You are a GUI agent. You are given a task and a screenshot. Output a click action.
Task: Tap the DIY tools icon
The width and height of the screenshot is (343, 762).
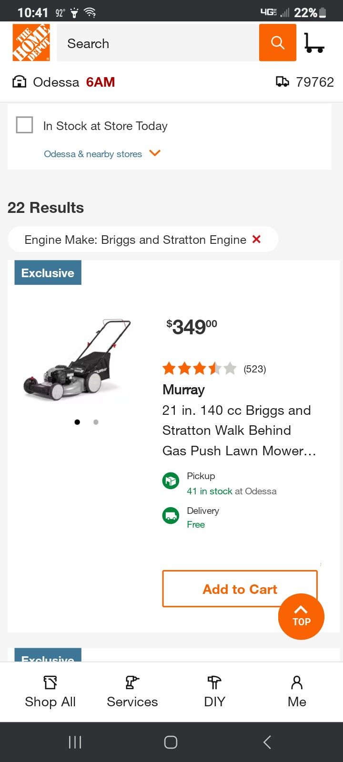pyautogui.click(x=214, y=682)
